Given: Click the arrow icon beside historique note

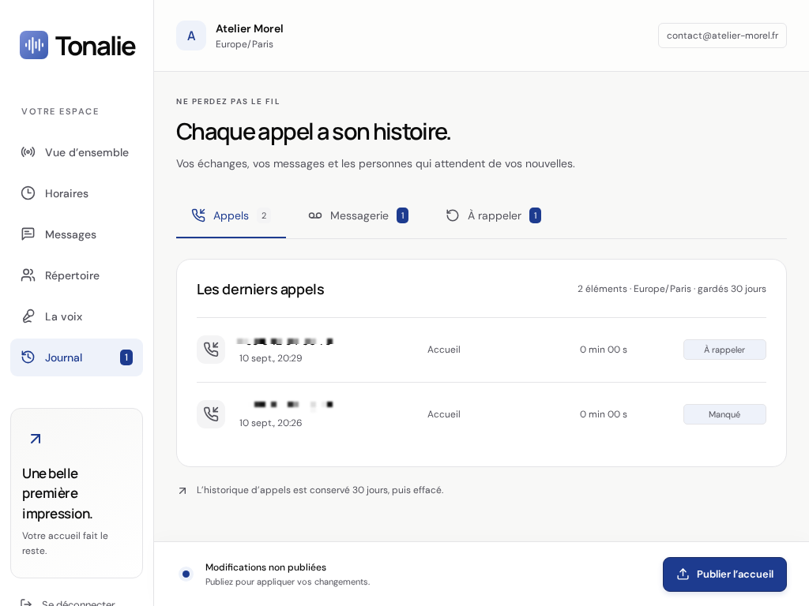Looking at the screenshot, I should click(182, 491).
